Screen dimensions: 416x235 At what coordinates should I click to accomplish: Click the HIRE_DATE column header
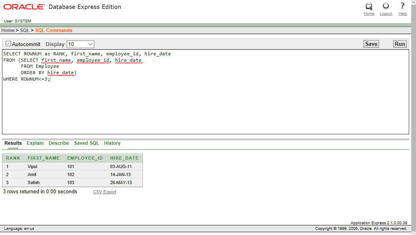pos(124,158)
